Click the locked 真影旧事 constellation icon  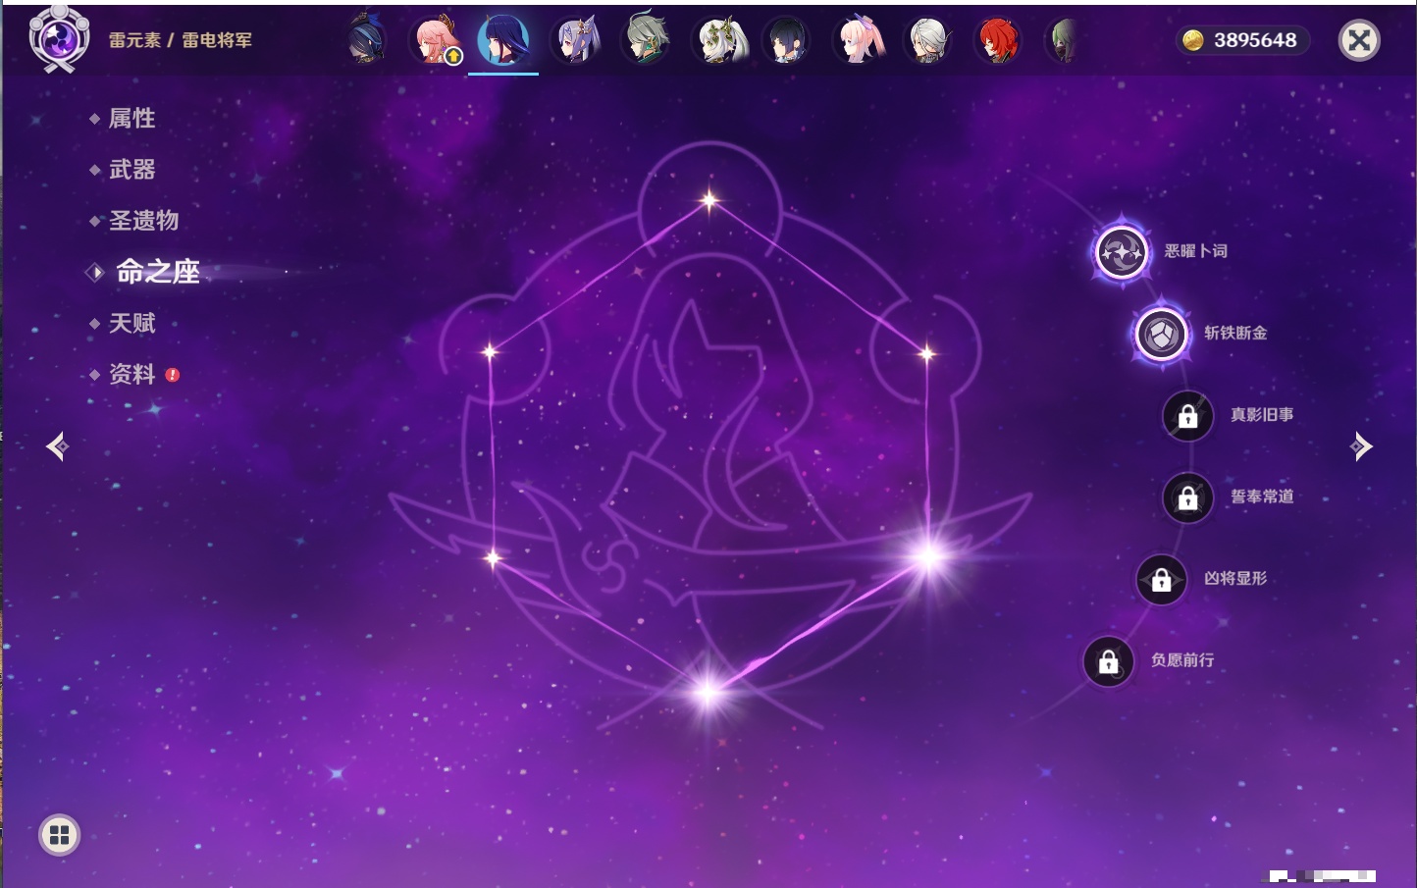click(x=1188, y=416)
